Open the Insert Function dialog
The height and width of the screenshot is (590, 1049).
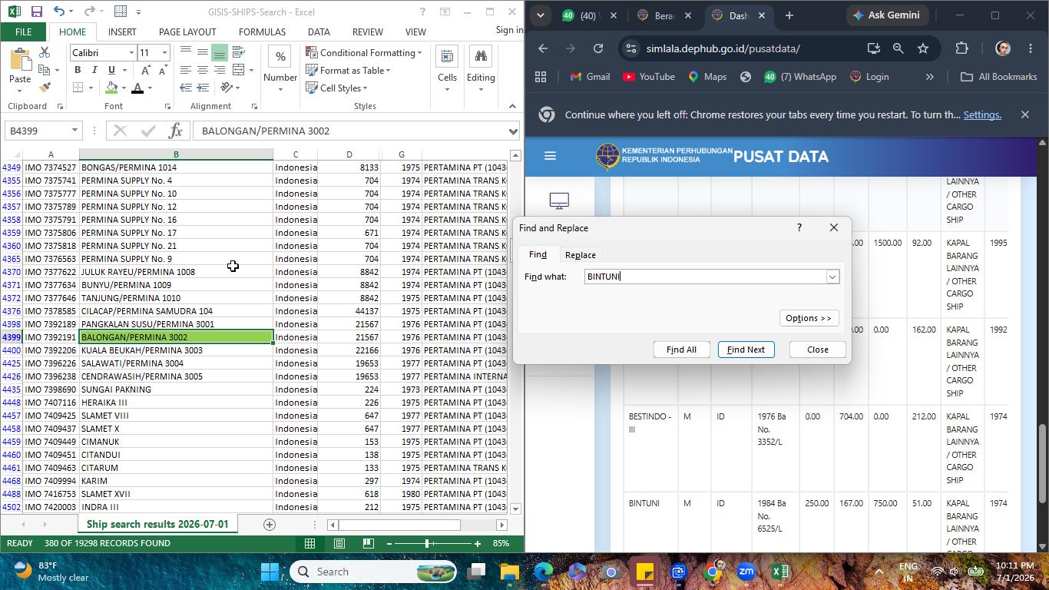175,131
